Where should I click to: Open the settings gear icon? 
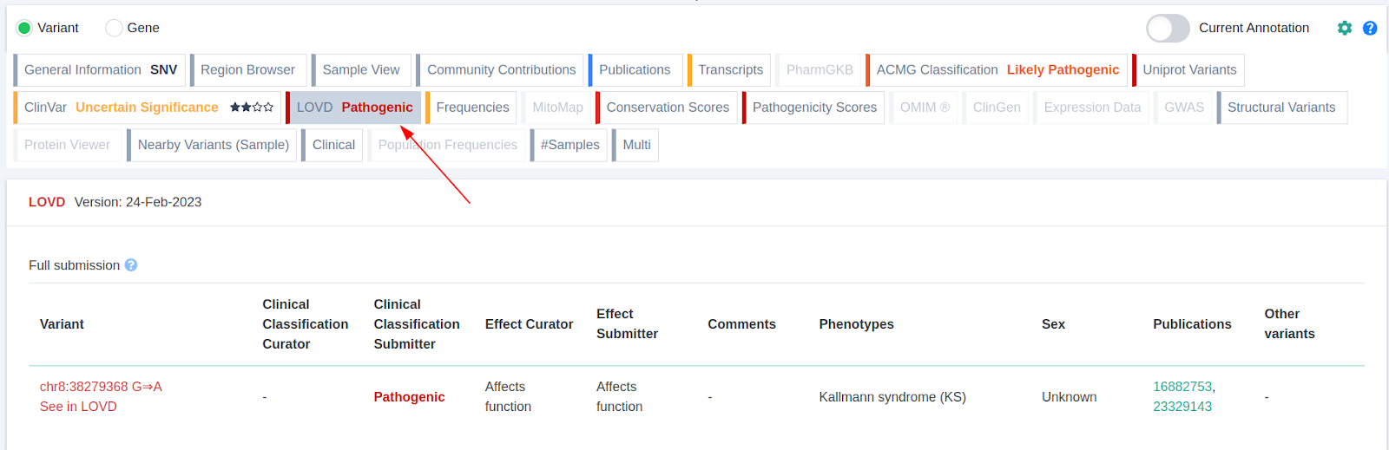tap(1345, 28)
